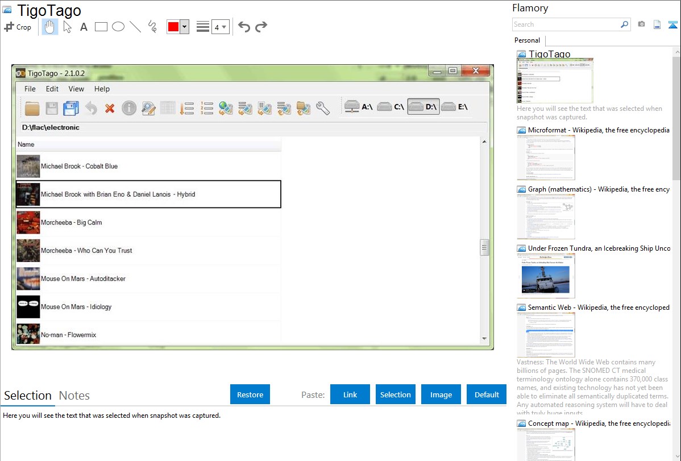Click the search magnifier icon
681x461 pixels.
click(x=625, y=24)
